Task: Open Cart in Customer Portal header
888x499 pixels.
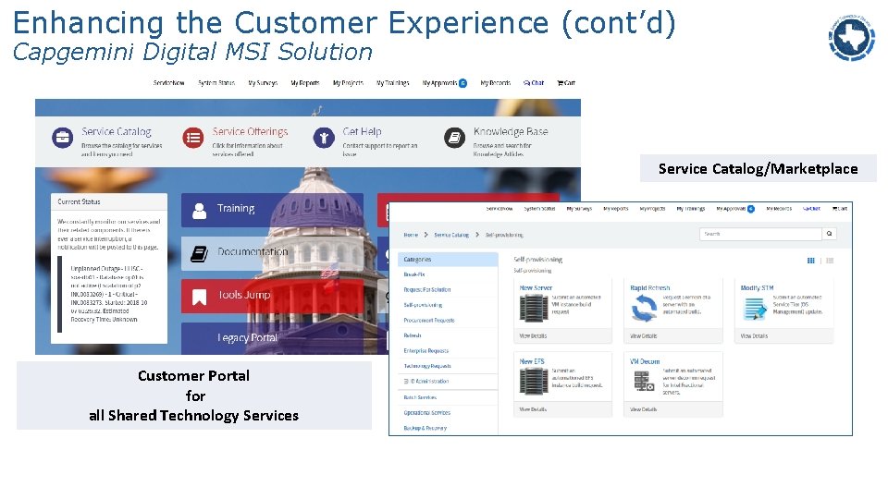Action: (x=566, y=82)
